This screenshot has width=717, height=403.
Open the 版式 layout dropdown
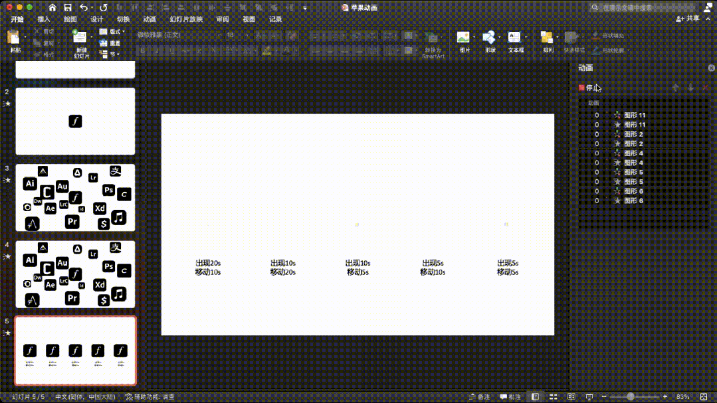click(x=112, y=31)
